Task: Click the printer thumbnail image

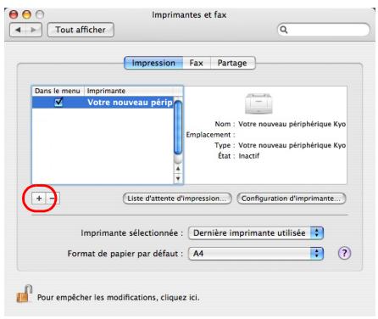Action: click(258, 104)
